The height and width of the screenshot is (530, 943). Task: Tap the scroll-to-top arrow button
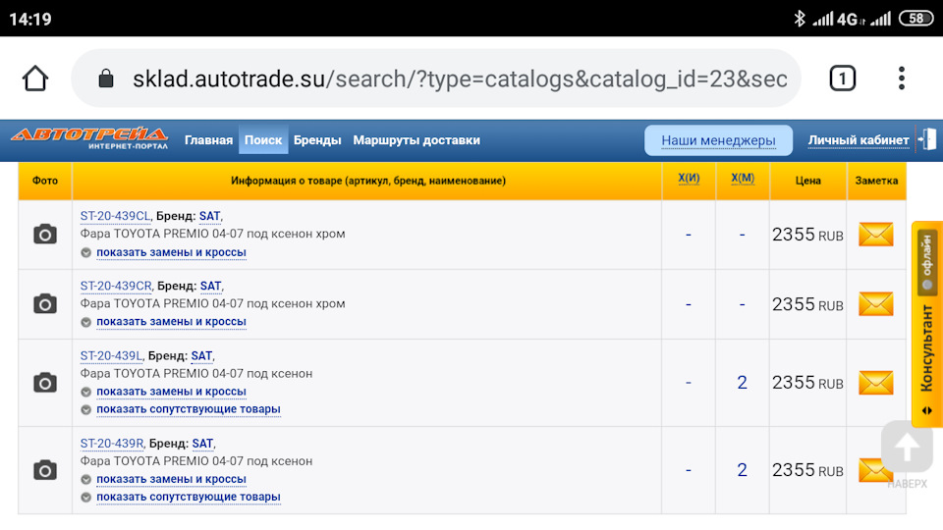[907, 448]
